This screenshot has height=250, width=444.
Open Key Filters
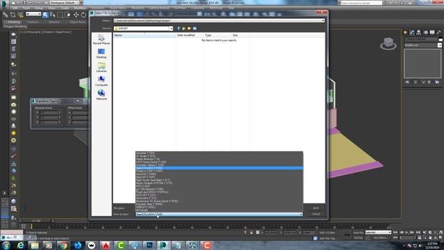[x=381, y=237]
